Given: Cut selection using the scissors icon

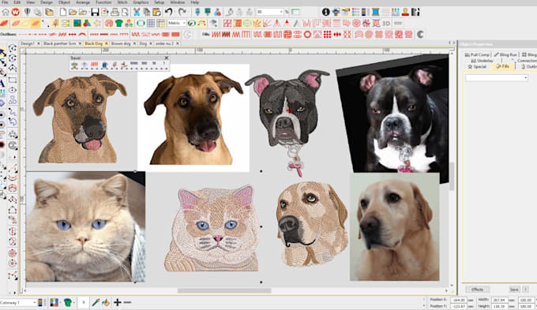Looking at the screenshot, I should [x=137, y=13].
